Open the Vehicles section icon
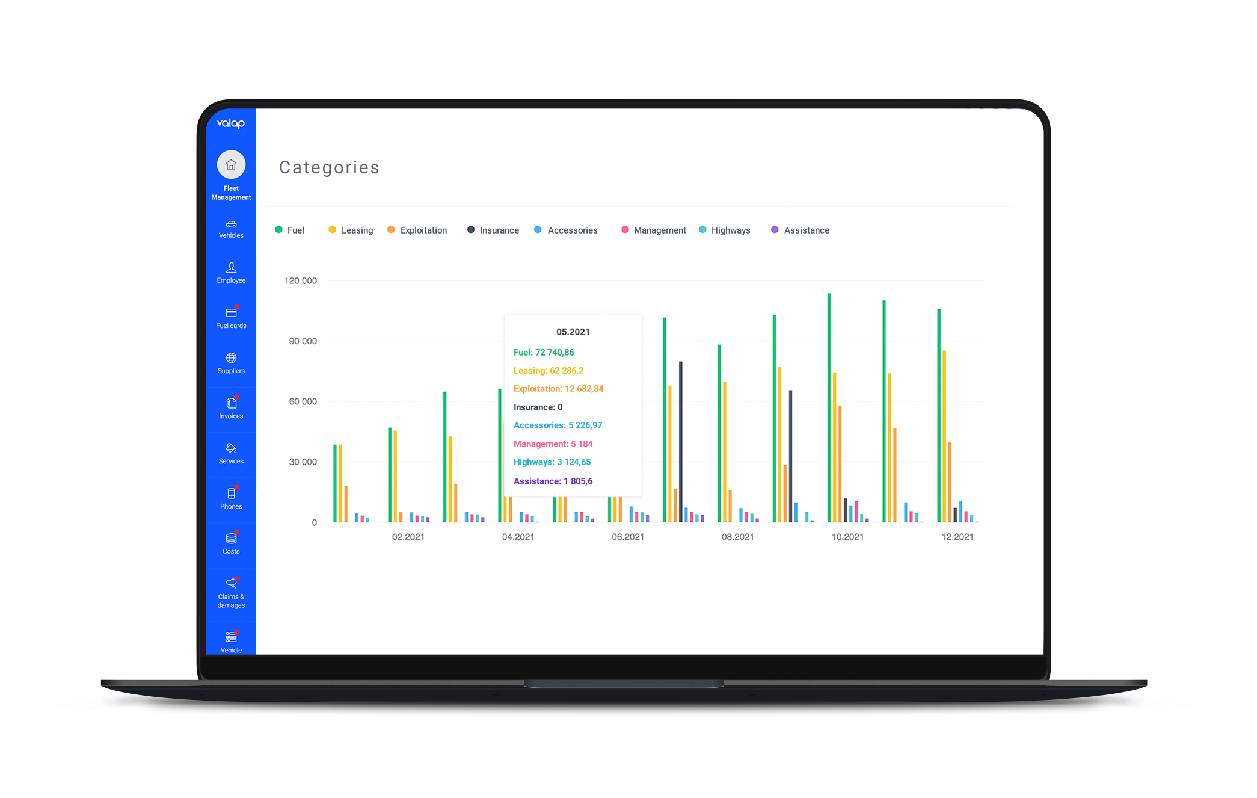 (231, 224)
